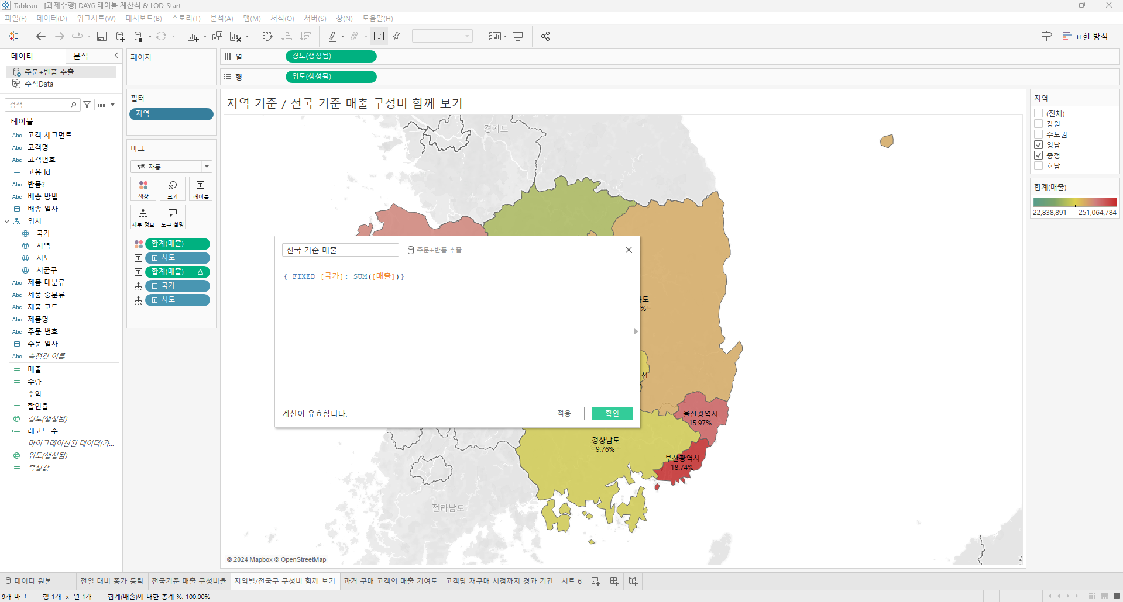Click the pause auto updates icon
Screen dimensions: 1123x602
pyautogui.click(x=138, y=36)
